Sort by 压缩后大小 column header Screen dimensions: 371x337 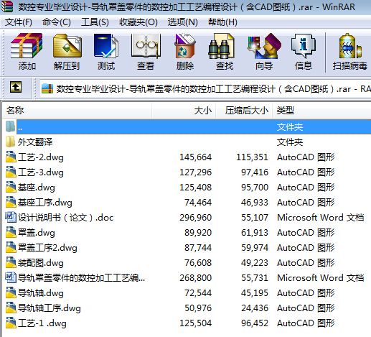tap(244, 111)
